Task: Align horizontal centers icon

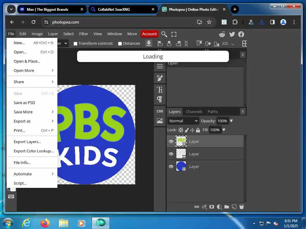Action: 169,44
